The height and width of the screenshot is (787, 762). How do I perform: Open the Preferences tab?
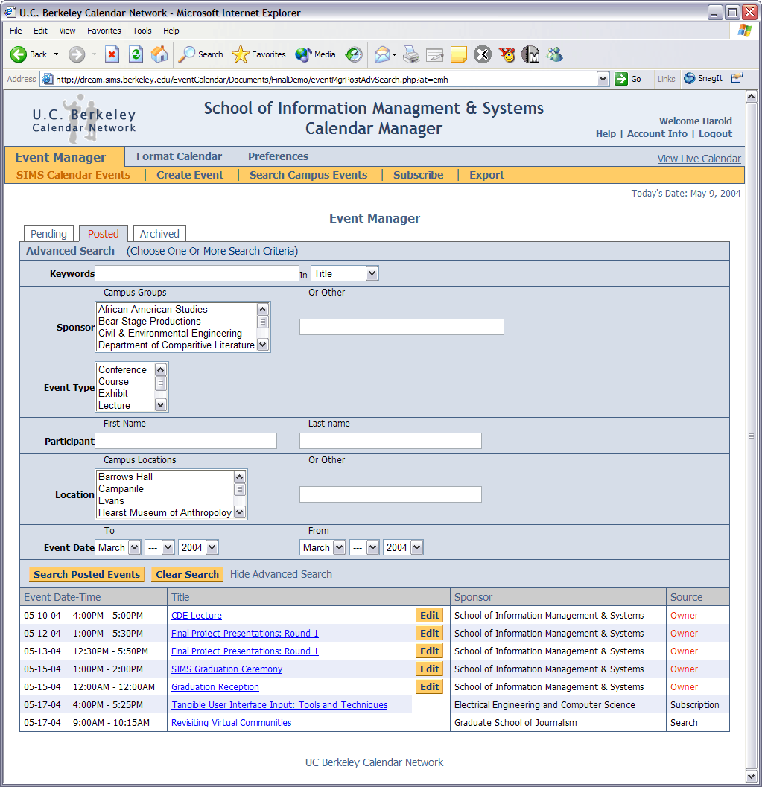(x=278, y=156)
